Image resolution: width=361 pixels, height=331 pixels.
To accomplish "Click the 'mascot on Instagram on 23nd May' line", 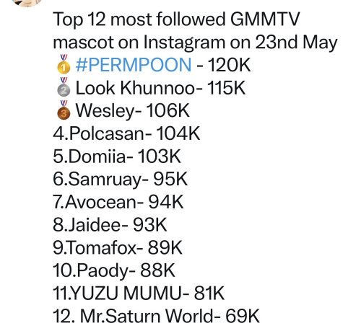I will coord(195,43).
